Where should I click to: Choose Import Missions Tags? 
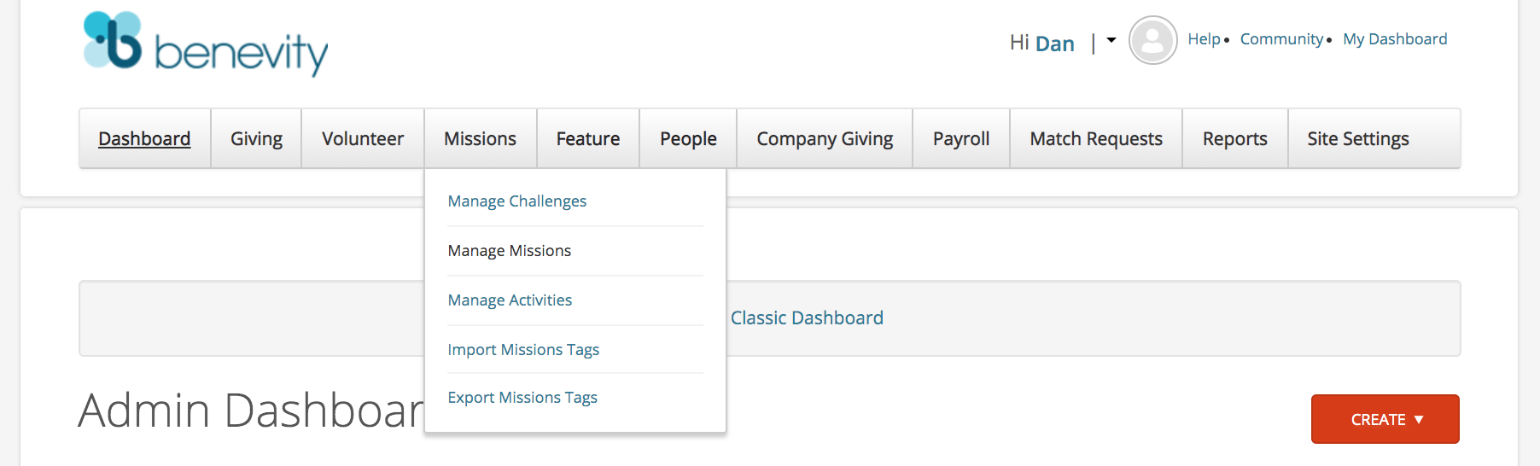coord(523,350)
